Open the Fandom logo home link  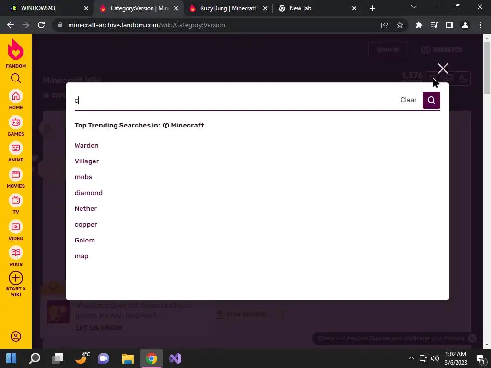pyautogui.click(x=16, y=53)
